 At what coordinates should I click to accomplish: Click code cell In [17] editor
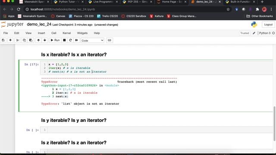pos(157,68)
